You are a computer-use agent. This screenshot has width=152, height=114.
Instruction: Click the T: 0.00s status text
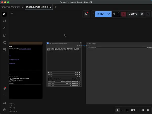coord(12,104)
